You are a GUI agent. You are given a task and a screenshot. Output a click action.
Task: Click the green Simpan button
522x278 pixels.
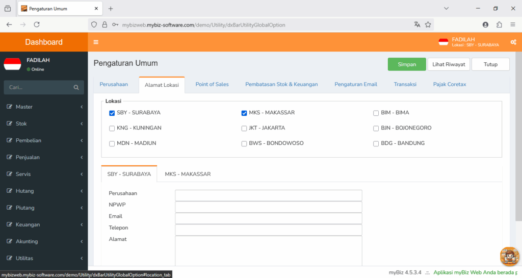coord(407,64)
